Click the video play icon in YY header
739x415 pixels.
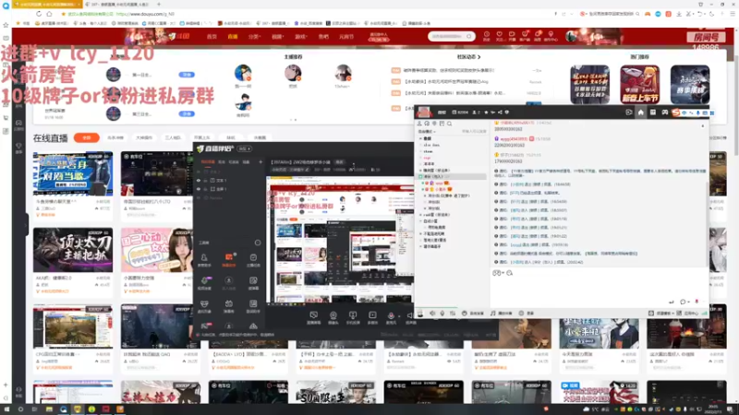(629, 113)
